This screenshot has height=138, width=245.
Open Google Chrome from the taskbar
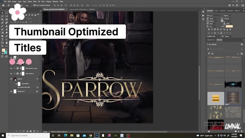point(90,135)
